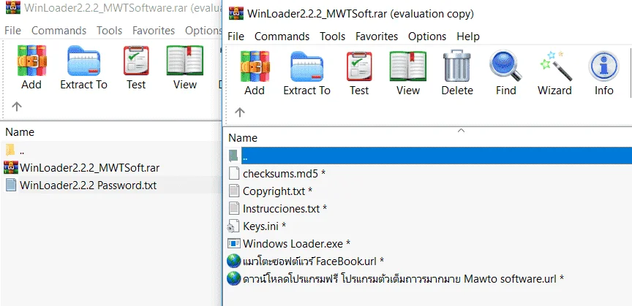Open the Info toolbar button
632x306 pixels.
[603, 66]
